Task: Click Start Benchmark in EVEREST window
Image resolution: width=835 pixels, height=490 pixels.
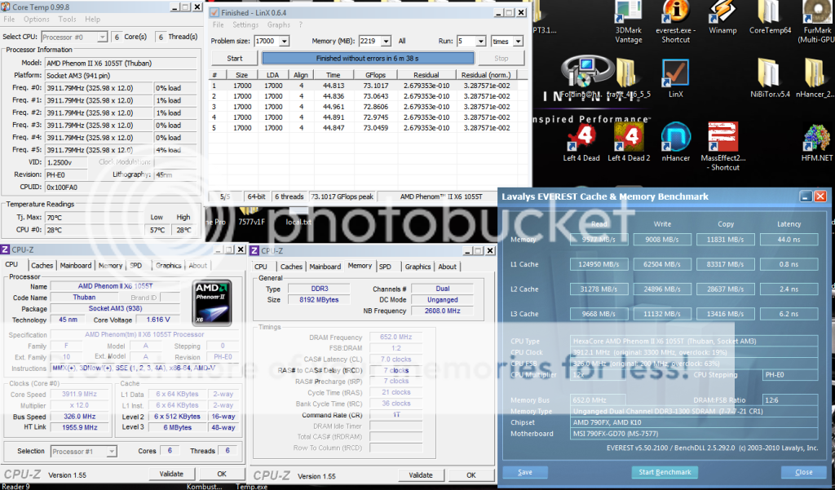Action: pos(665,472)
